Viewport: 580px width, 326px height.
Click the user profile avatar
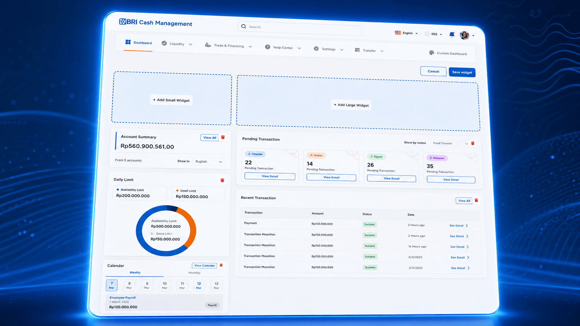pyautogui.click(x=464, y=35)
